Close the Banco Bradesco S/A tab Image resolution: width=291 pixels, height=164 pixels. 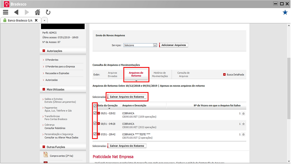(x=36, y=20)
